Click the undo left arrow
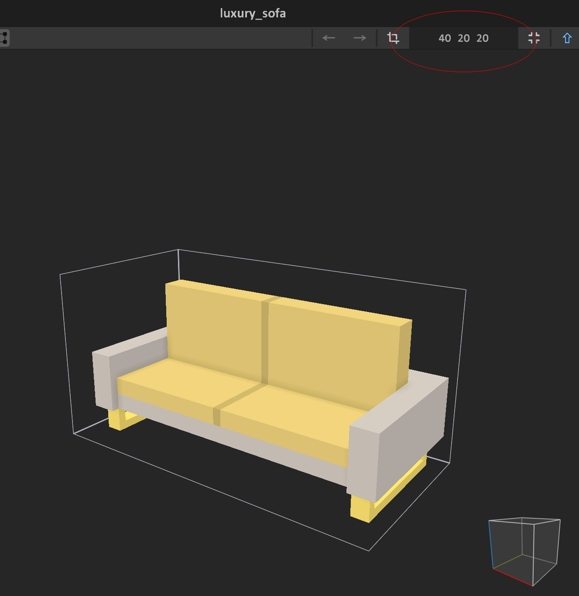Viewport: 579px width, 596px height. (x=329, y=38)
